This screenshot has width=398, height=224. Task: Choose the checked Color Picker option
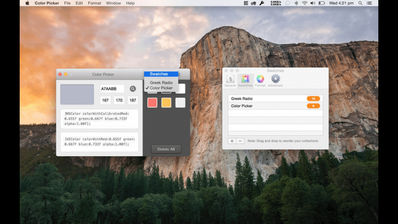click(161, 88)
